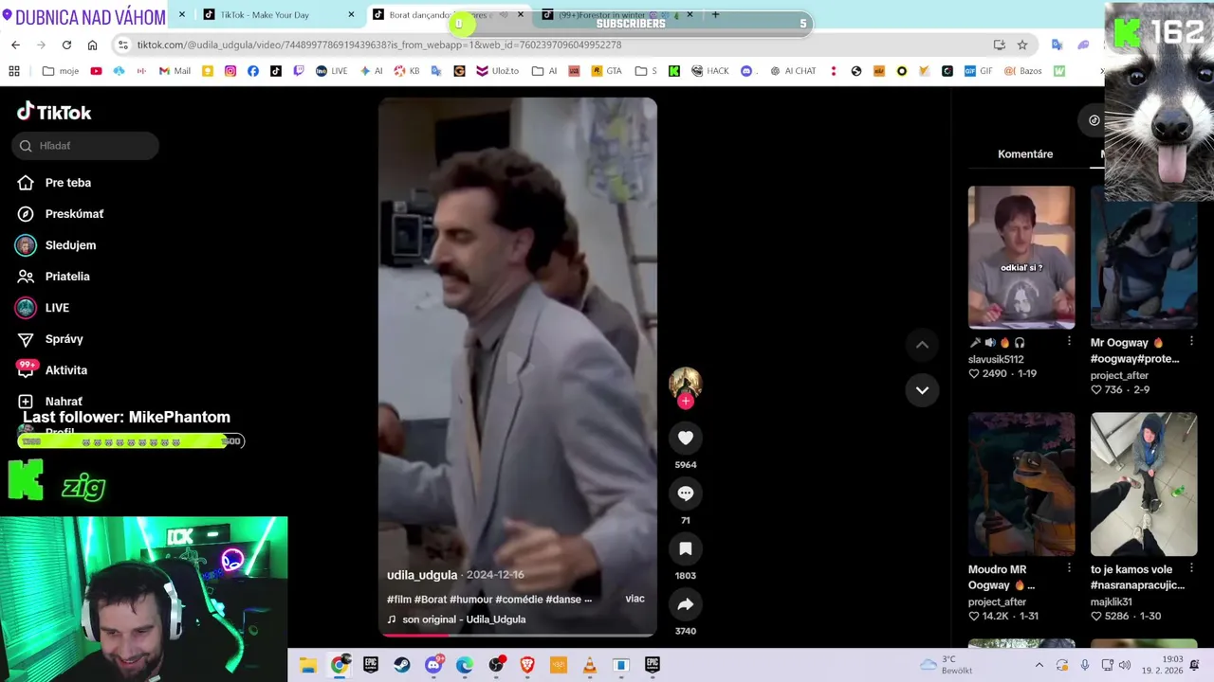1214x682 pixels.
Task: Open the Mail bookmark
Action: 175,71
